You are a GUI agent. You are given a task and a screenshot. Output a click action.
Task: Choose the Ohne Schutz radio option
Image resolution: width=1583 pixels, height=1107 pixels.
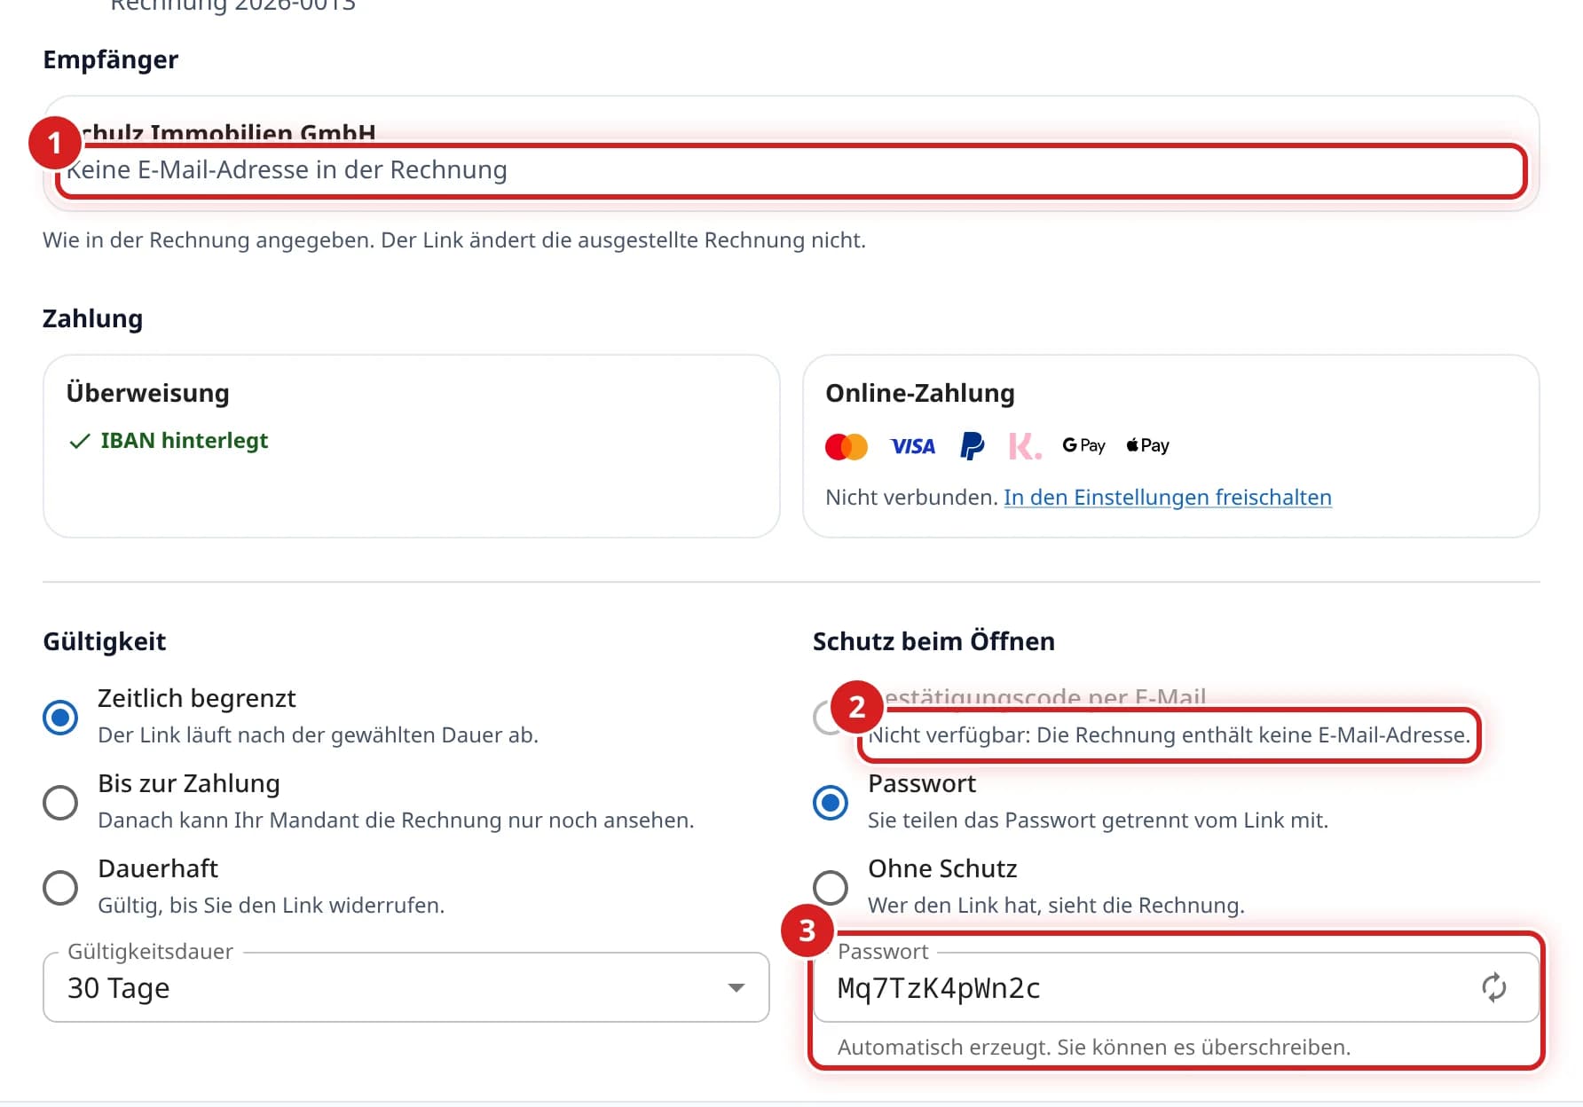831,887
